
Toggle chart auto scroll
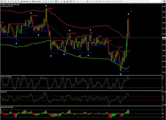point(59,1)
